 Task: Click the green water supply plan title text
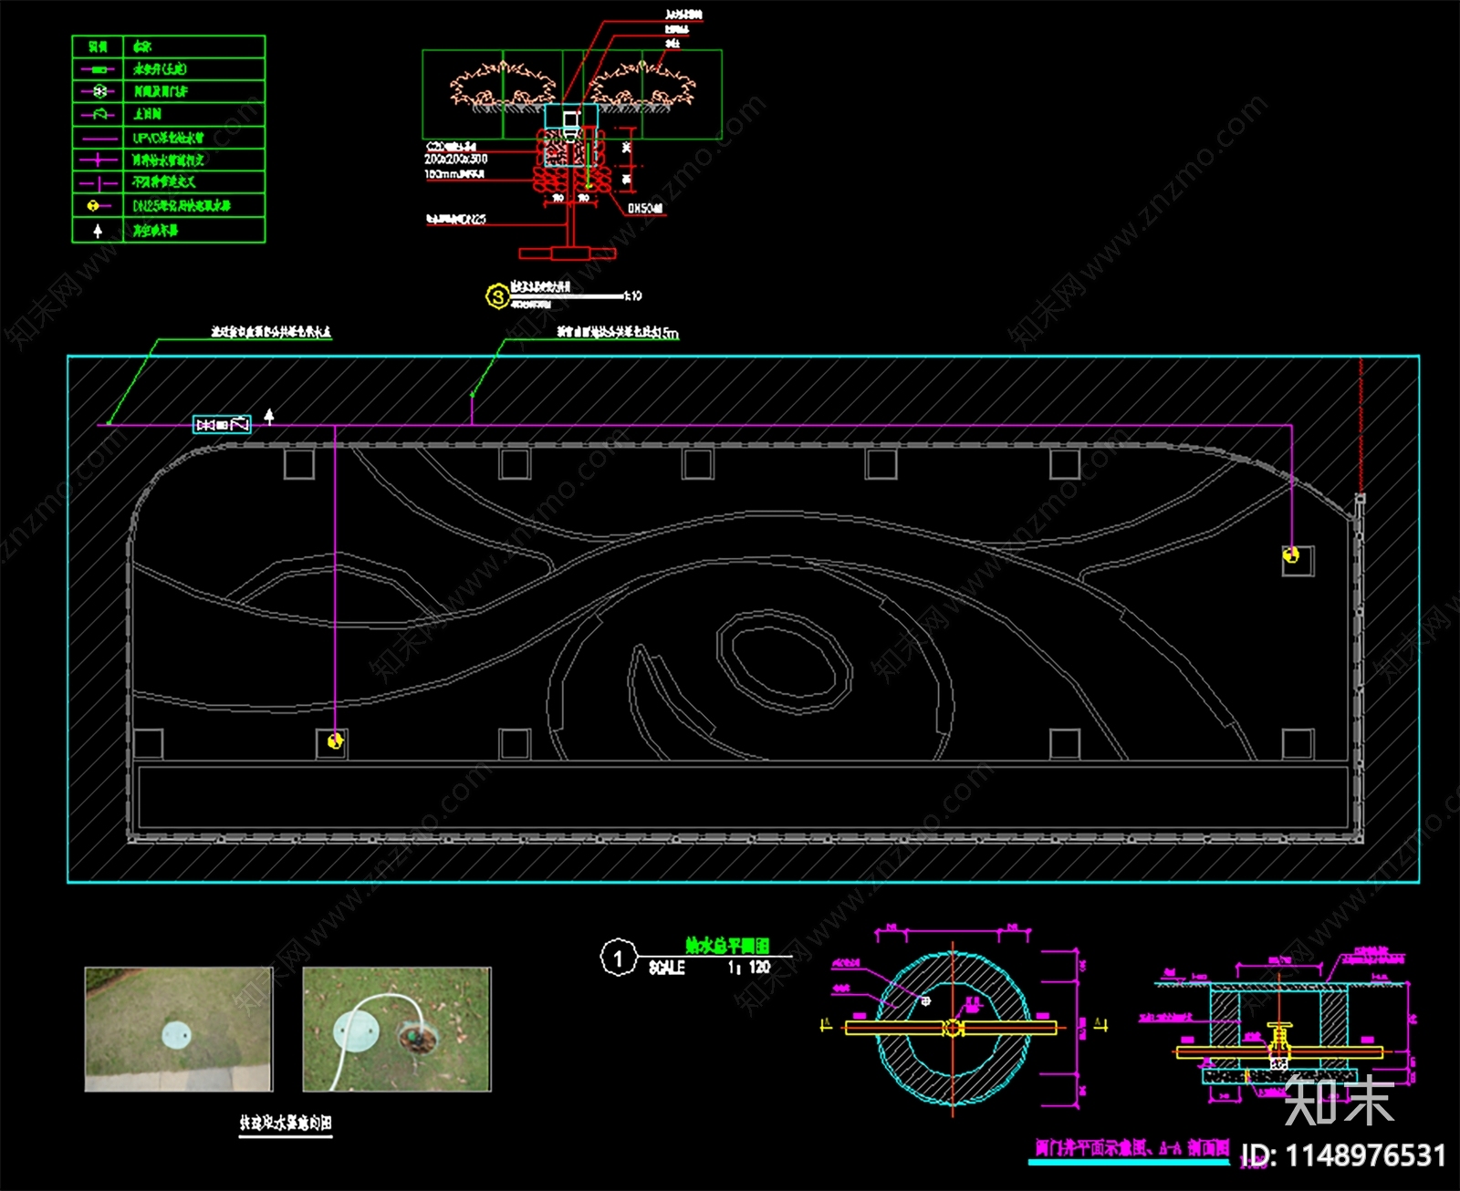point(727,947)
